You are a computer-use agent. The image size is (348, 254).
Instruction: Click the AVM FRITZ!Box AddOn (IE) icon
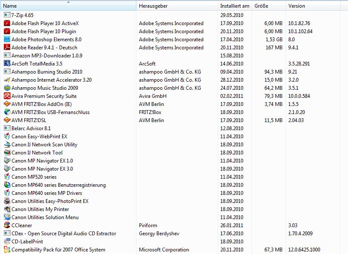[x=7, y=104]
